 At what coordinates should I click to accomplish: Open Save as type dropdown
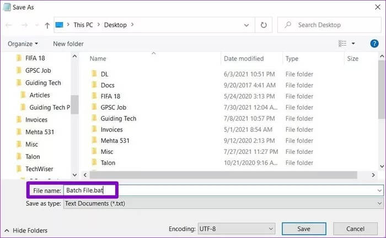(x=223, y=203)
